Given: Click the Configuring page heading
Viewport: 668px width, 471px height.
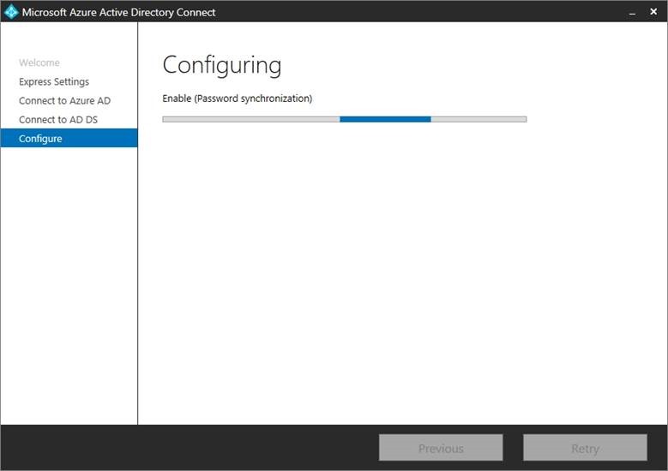Looking at the screenshot, I should pyautogui.click(x=222, y=66).
